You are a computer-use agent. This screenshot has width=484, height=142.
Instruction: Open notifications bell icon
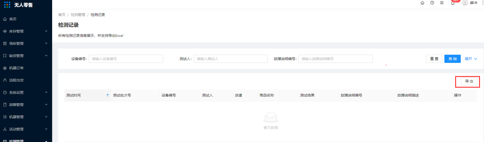point(453,3)
